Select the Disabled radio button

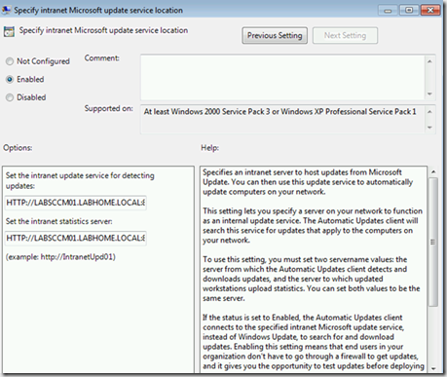click(10, 97)
